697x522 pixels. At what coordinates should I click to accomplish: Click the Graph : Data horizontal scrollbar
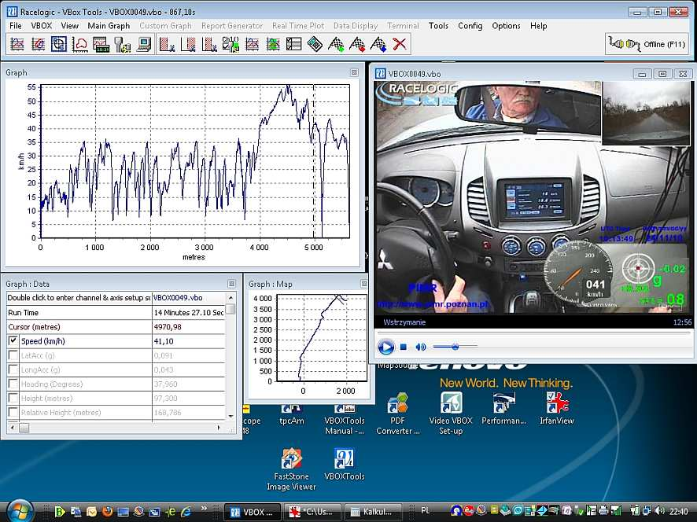[x=115, y=428]
